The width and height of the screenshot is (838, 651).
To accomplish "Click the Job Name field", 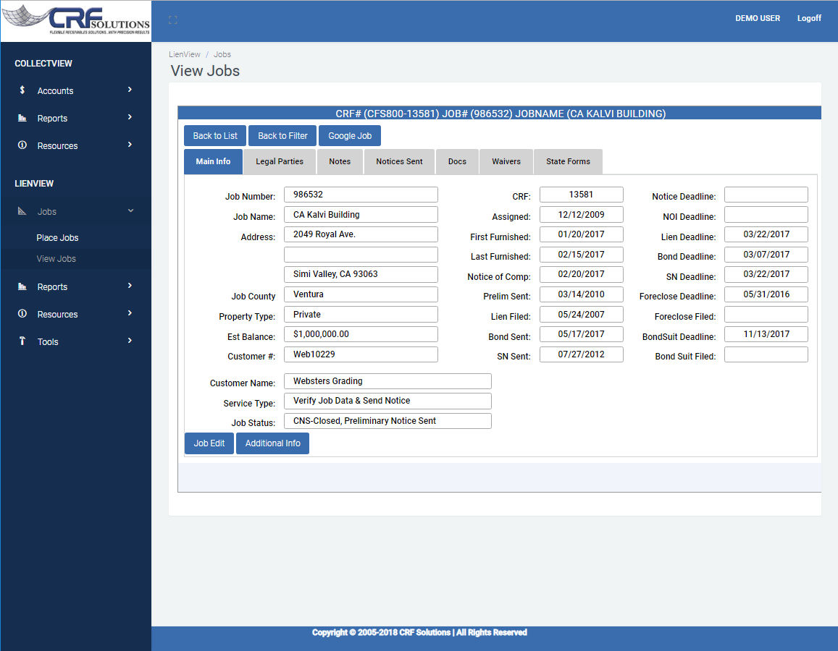I will click(x=361, y=215).
